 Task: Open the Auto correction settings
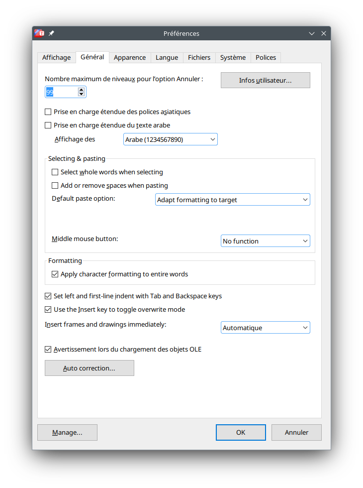pos(90,368)
